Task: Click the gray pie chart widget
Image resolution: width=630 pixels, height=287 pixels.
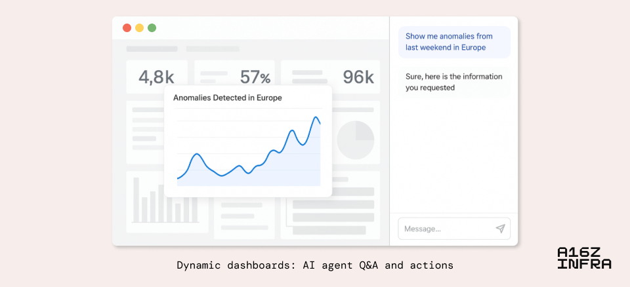Action: (355, 140)
